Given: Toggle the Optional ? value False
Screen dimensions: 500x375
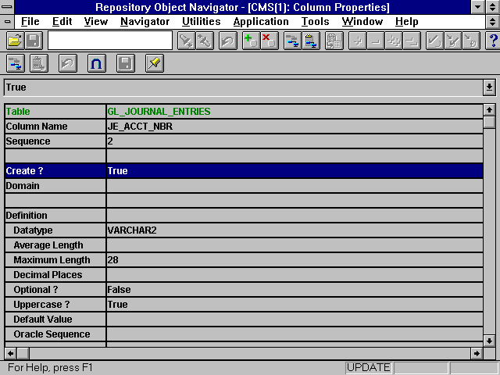Looking at the screenshot, I should 293,290.
